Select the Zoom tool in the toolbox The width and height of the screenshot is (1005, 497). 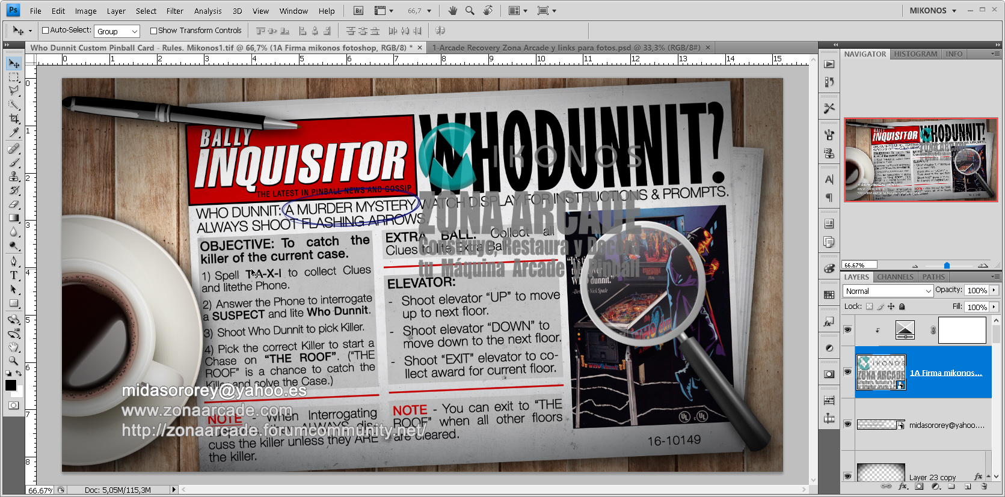pos(14,361)
